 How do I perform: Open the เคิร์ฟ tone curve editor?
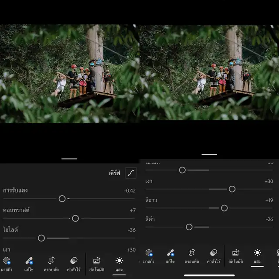(130, 173)
